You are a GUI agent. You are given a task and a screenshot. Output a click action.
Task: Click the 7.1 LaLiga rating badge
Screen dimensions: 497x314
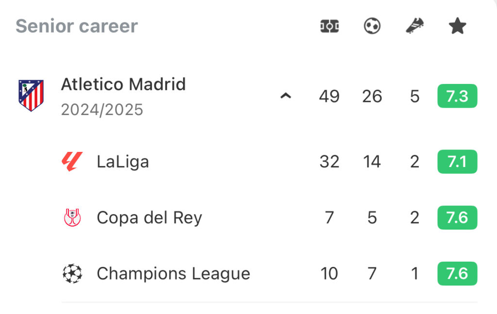(457, 162)
